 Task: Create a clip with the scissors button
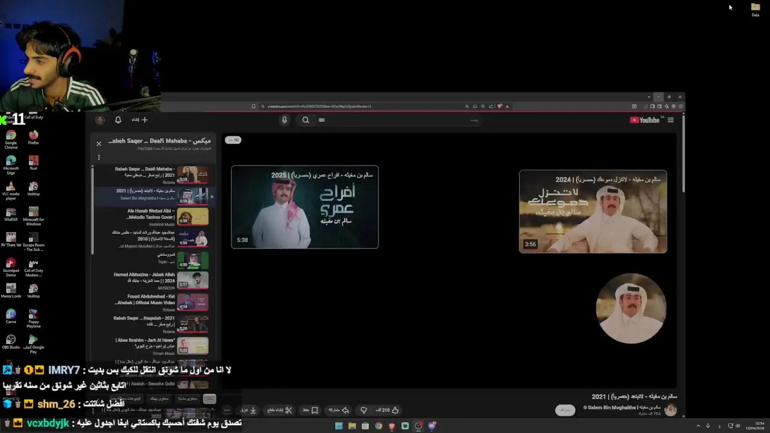280,410
